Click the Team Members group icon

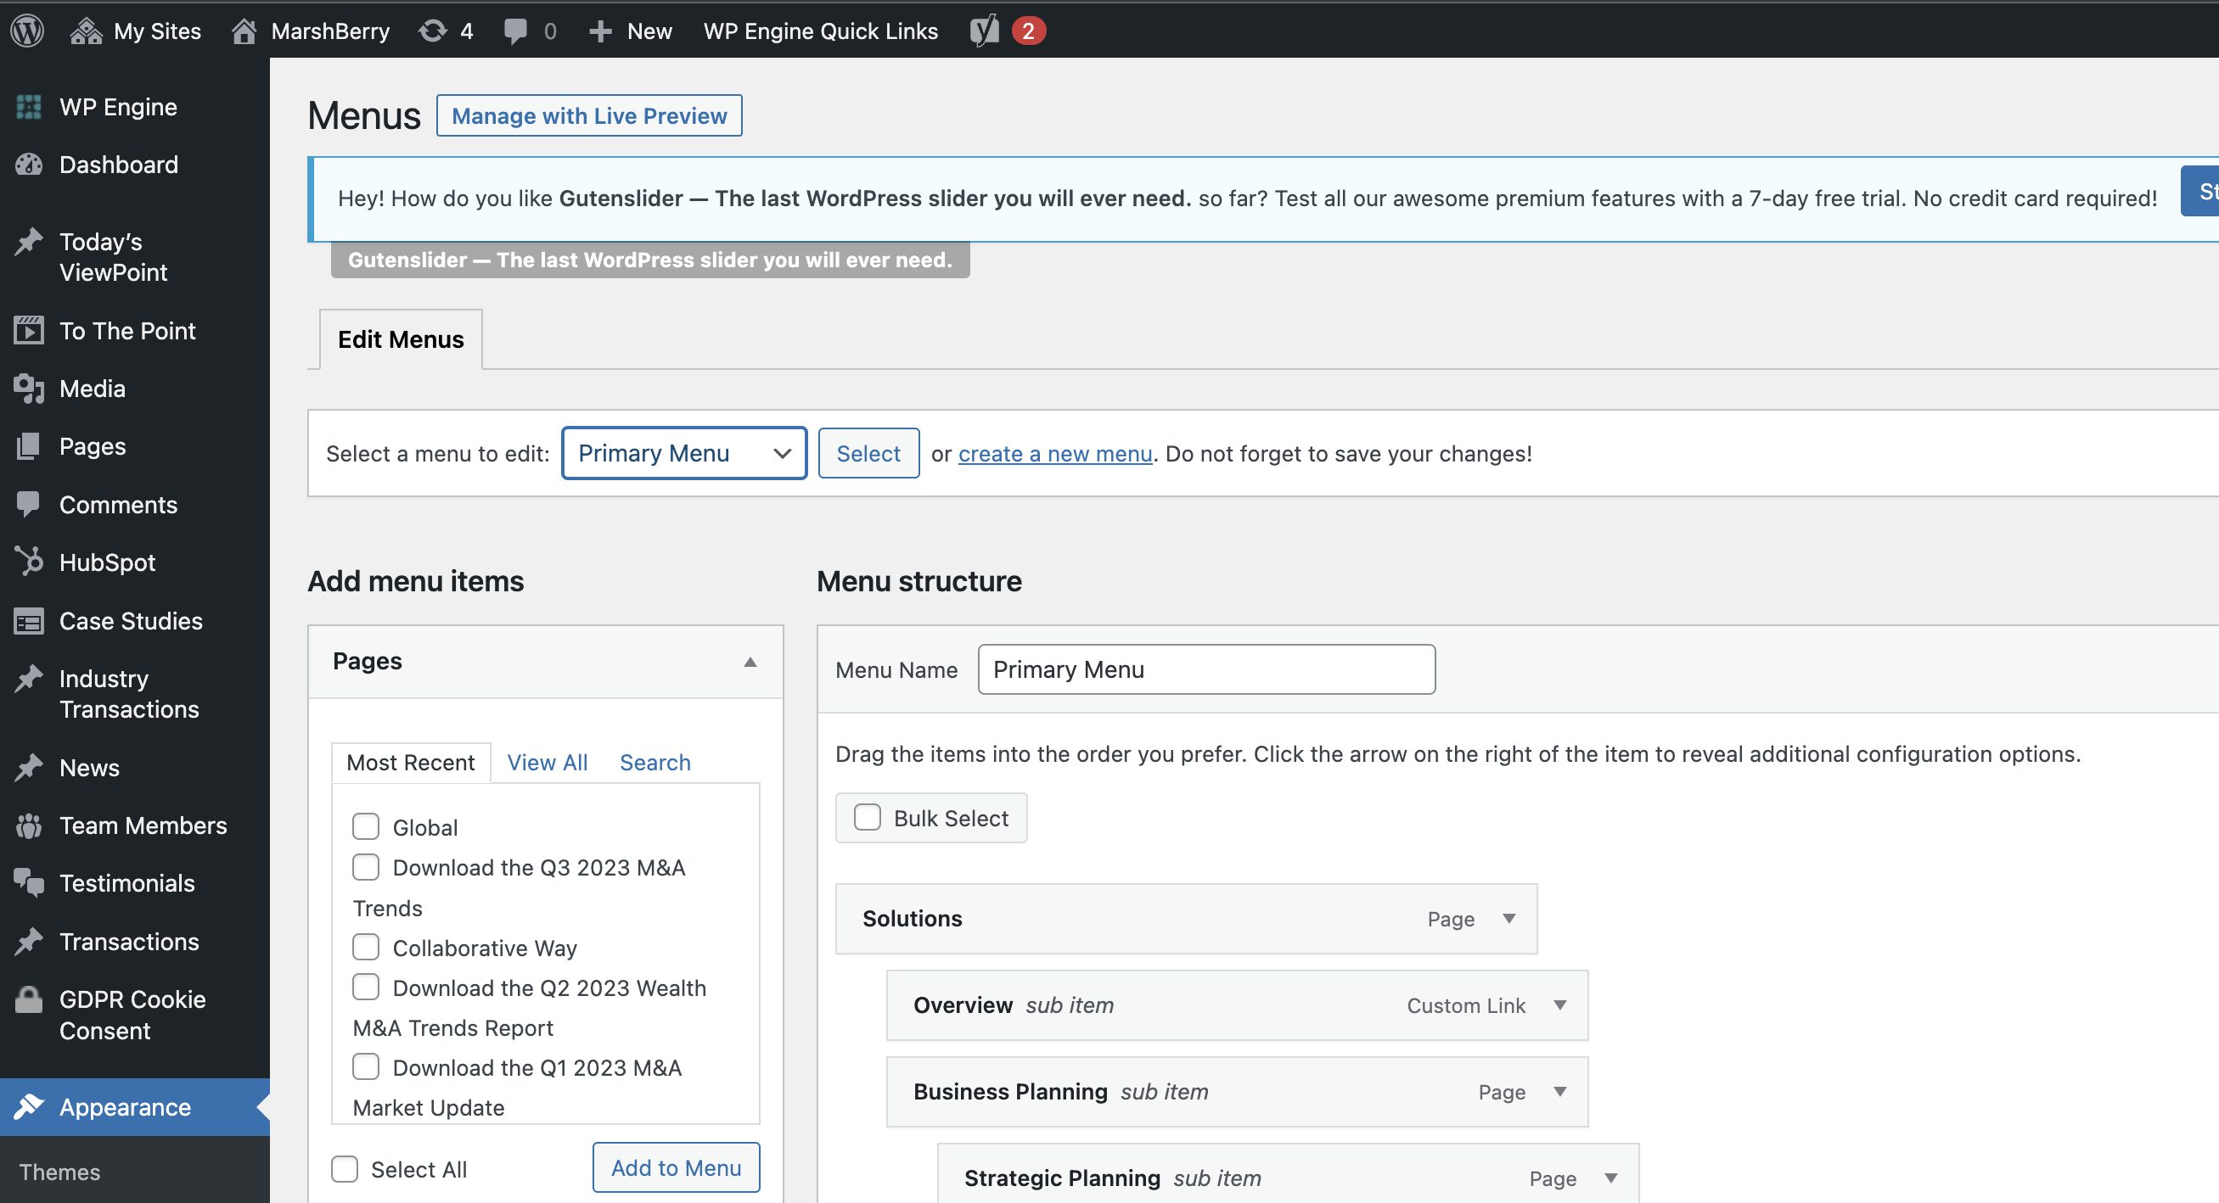pyautogui.click(x=28, y=825)
